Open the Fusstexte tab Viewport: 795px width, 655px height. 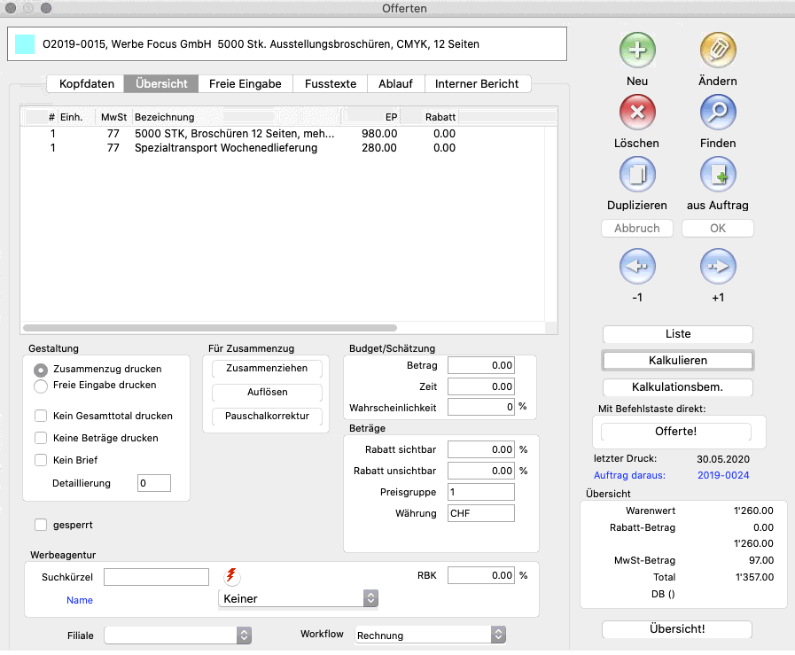pyautogui.click(x=330, y=84)
